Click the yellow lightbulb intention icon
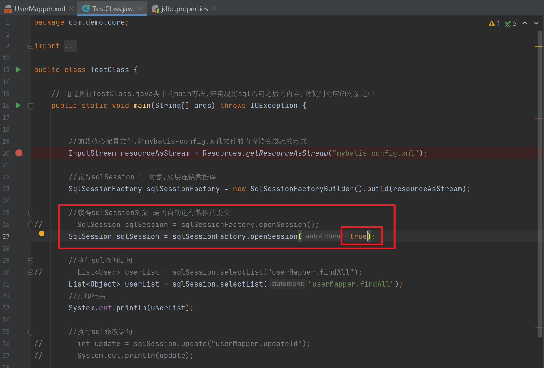 point(41,235)
